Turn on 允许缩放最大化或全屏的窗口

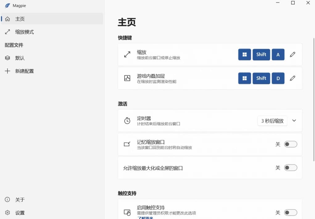[x=290, y=168]
